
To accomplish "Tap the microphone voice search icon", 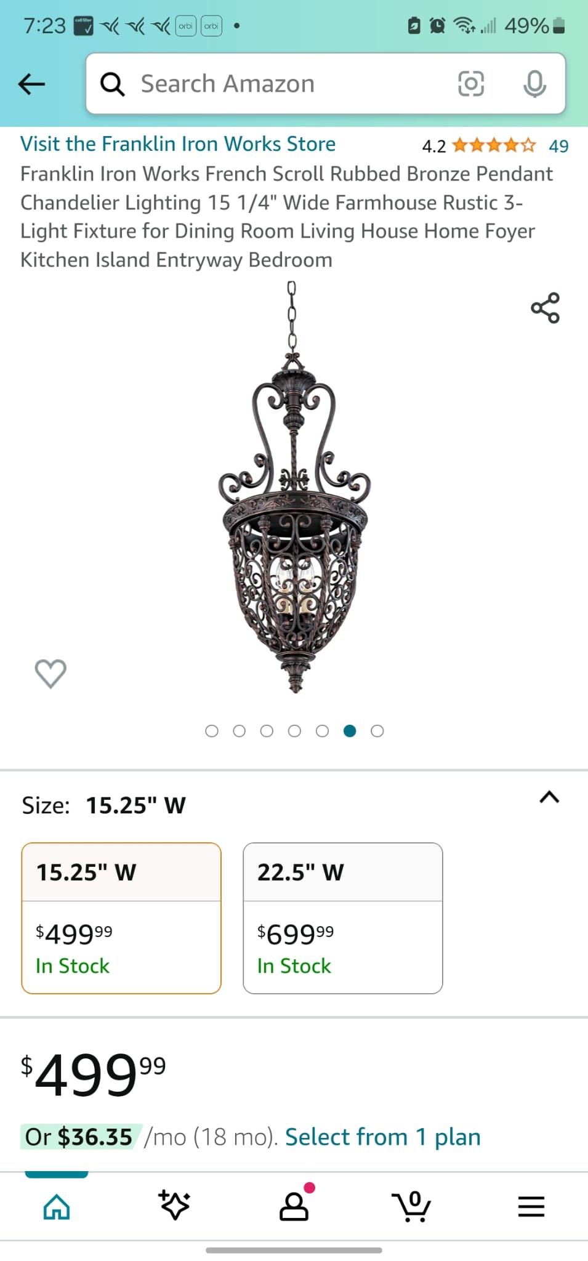I will coord(534,84).
